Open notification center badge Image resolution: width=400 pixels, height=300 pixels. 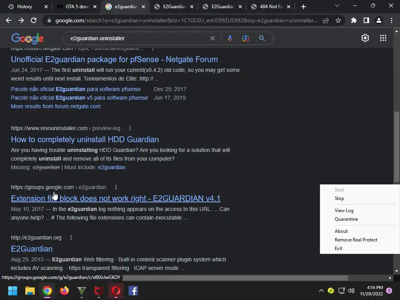pos(389,291)
